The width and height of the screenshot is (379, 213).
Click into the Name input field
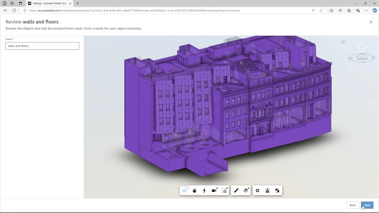point(42,46)
